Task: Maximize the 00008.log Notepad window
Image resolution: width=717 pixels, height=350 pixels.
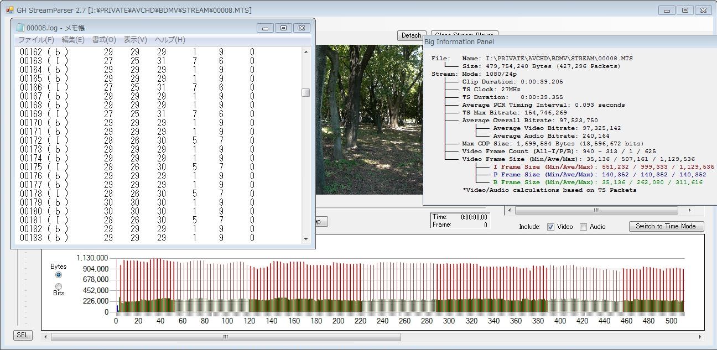Action: click(283, 28)
